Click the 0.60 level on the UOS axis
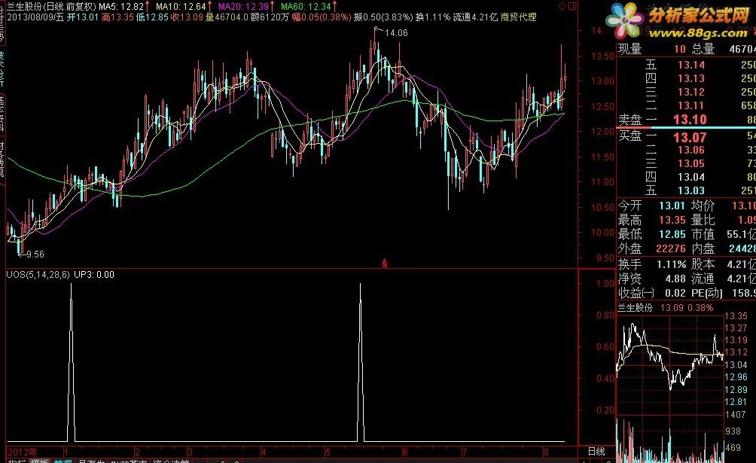 pos(605,347)
